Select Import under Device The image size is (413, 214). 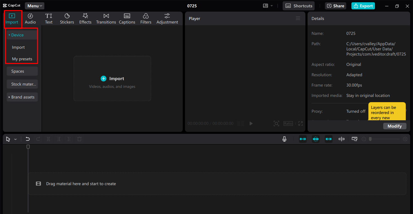[x=18, y=47]
